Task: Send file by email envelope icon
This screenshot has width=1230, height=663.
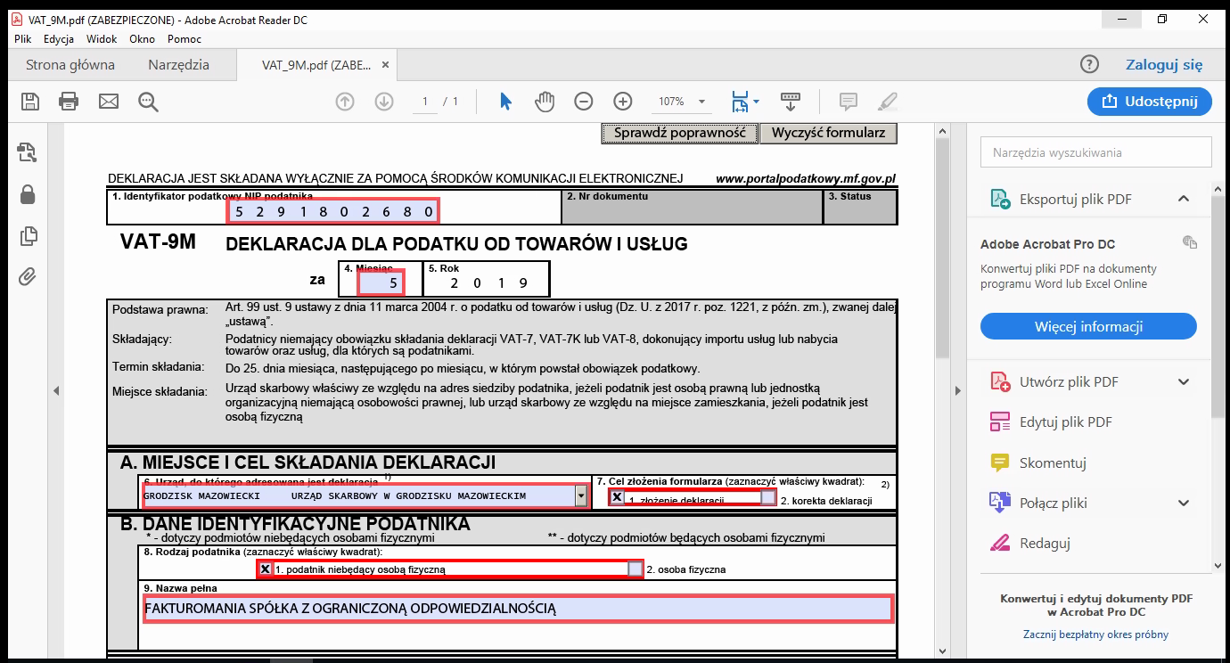Action: [109, 101]
